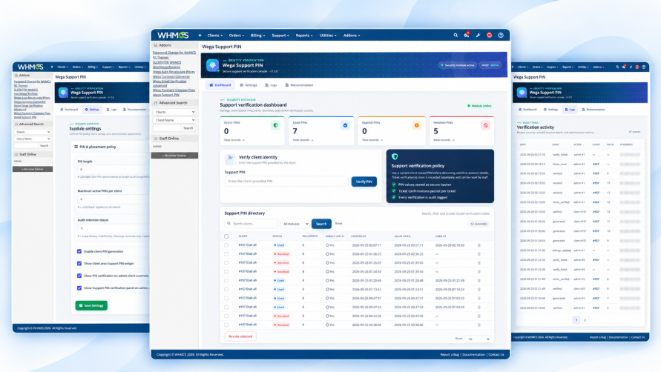The height and width of the screenshot is (372, 661).
Task: Open the Rows per page dropdown
Action: click(478, 339)
